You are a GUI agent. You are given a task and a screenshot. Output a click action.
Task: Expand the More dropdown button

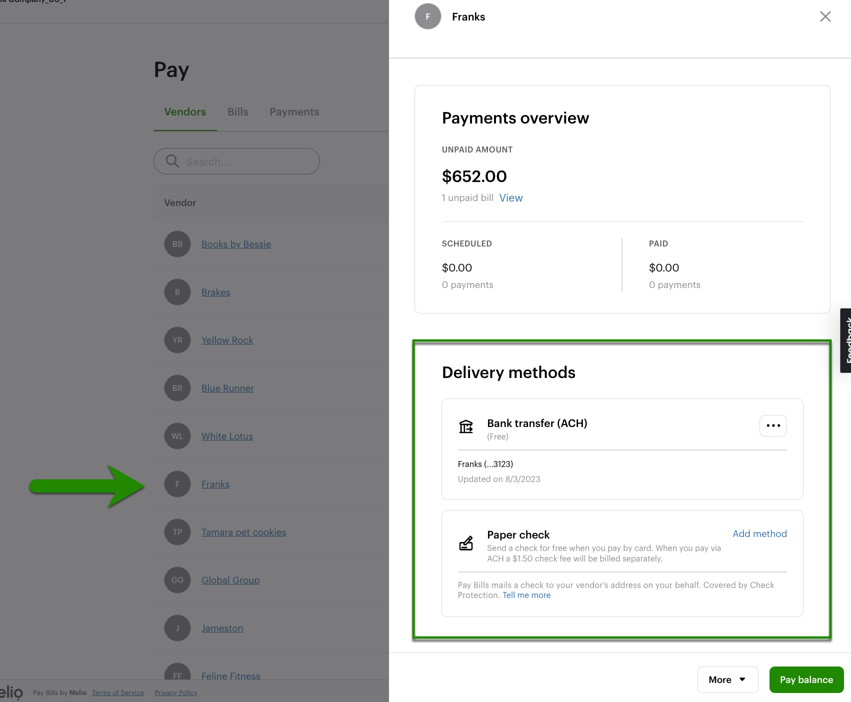coord(727,679)
